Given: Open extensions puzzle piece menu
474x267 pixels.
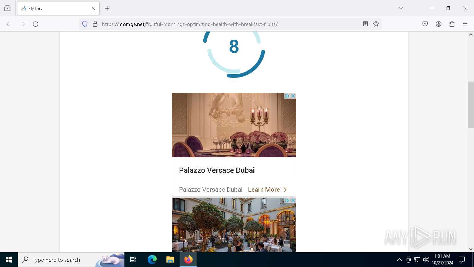Looking at the screenshot, I should pos(452,24).
